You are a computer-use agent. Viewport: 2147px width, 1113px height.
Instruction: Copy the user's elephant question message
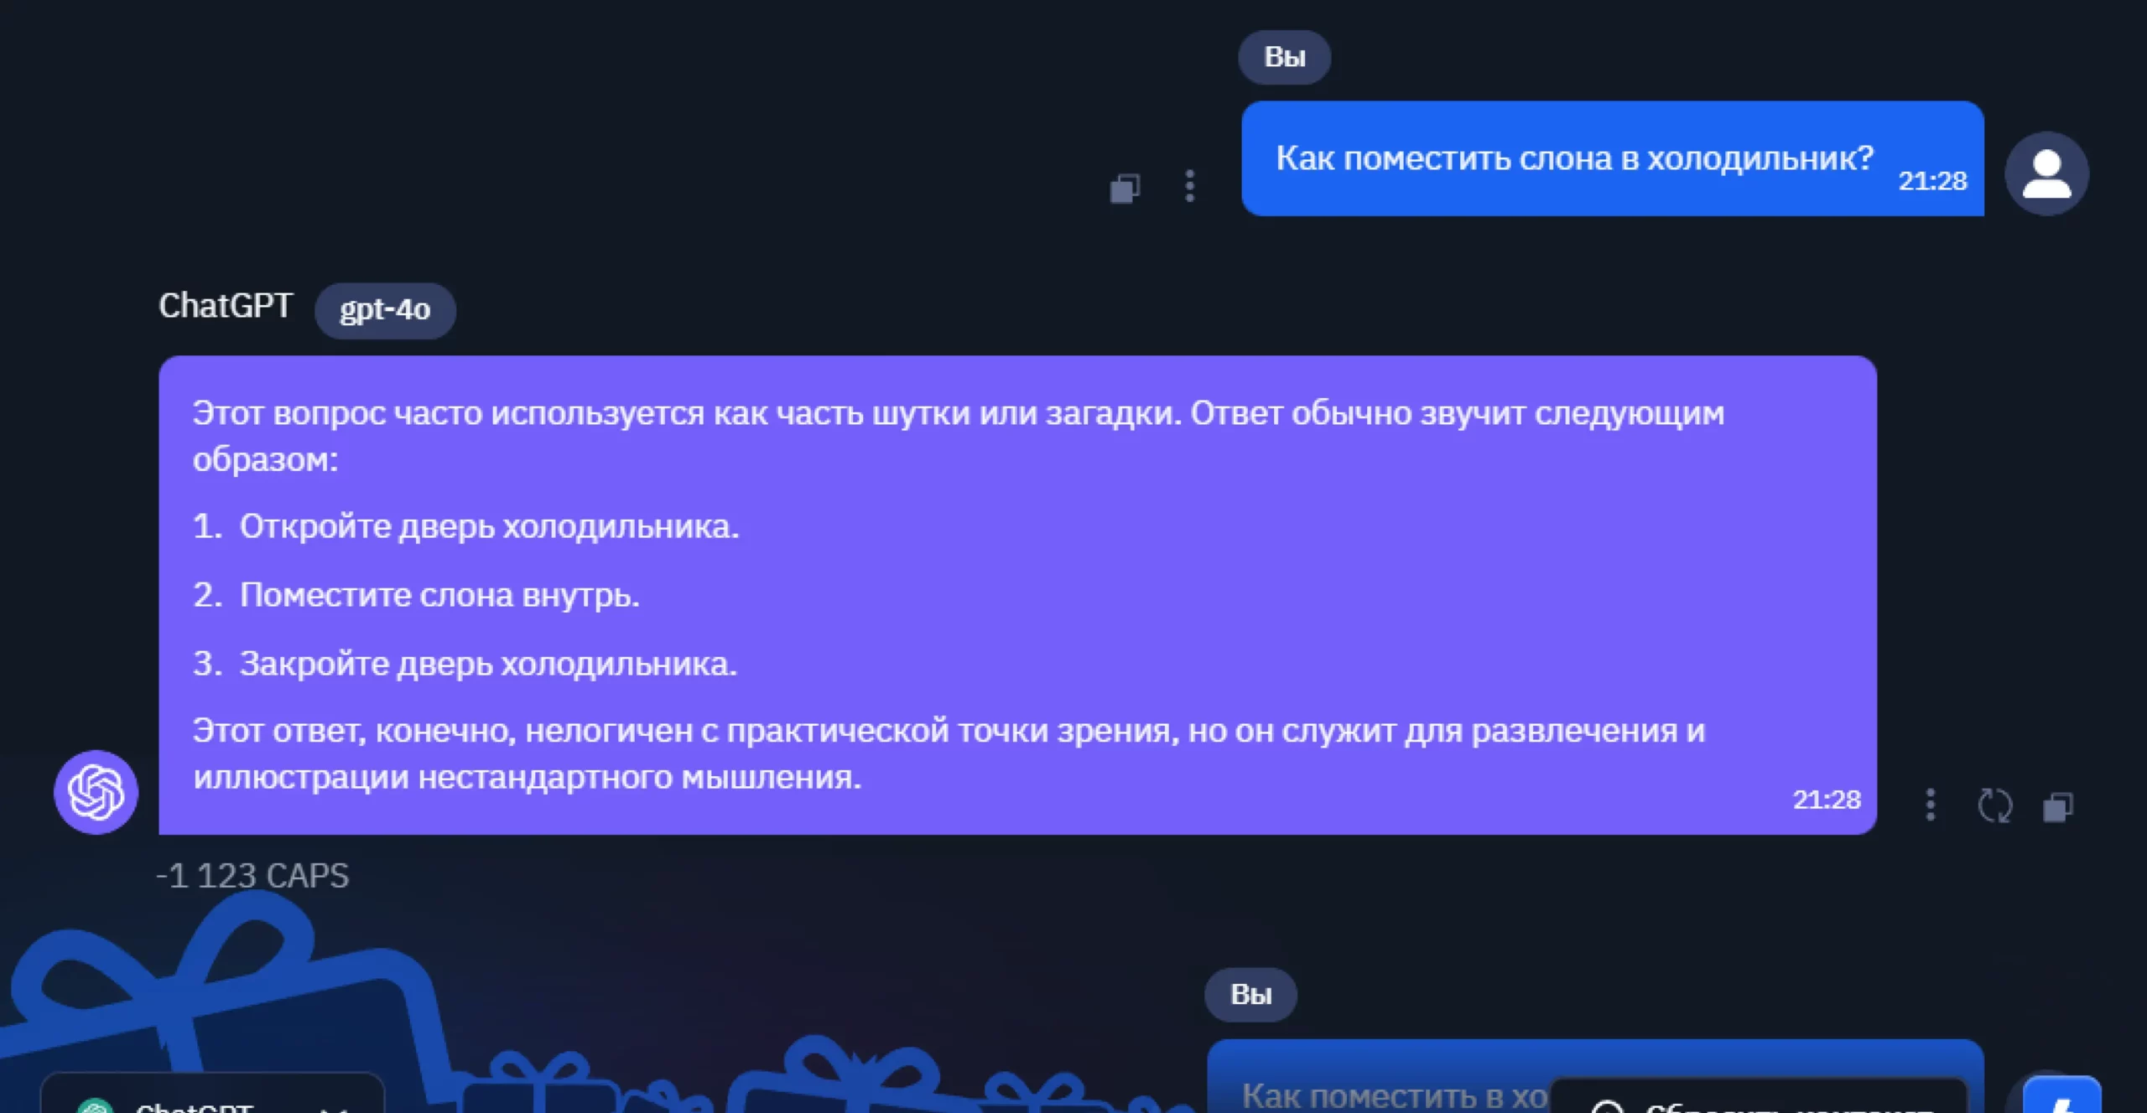(1125, 188)
